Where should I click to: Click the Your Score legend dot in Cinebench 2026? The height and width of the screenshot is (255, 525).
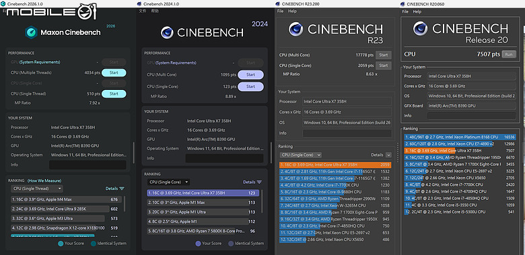point(61,244)
